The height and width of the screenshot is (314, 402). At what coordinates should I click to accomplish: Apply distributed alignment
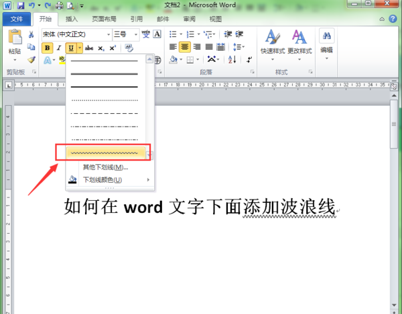[220, 47]
